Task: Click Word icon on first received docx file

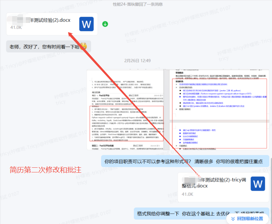Action: point(86,24)
